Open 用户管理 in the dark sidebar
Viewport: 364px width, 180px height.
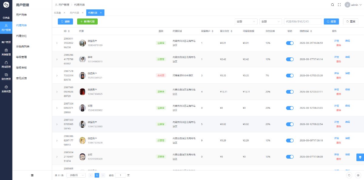tap(6, 28)
